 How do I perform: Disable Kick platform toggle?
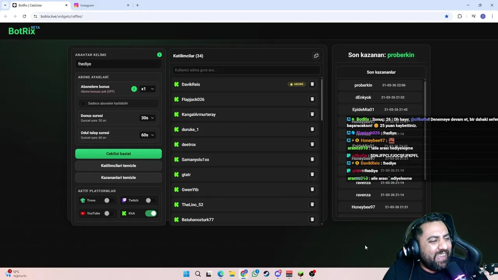coord(151,213)
